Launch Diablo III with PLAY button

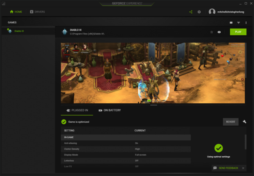tap(238, 32)
